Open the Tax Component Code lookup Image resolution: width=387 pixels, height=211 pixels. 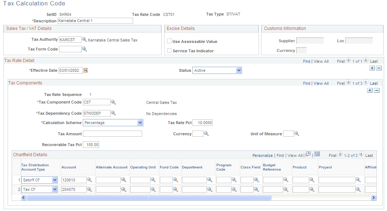click(114, 102)
